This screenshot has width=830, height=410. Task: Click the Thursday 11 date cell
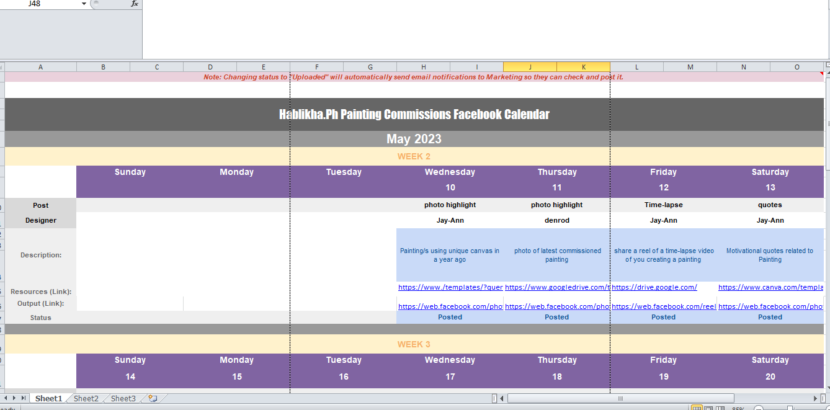(x=557, y=187)
